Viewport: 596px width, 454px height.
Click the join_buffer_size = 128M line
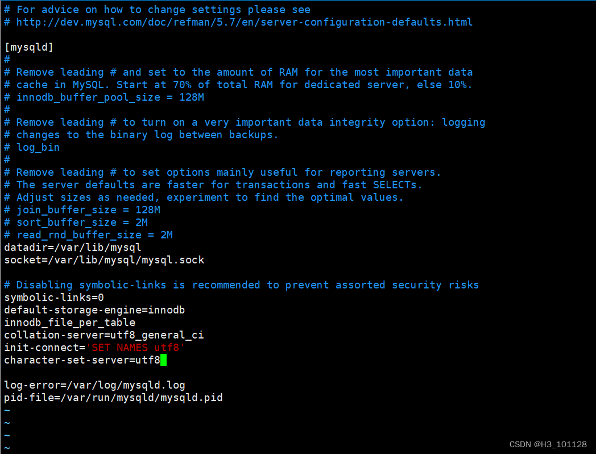coord(82,210)
